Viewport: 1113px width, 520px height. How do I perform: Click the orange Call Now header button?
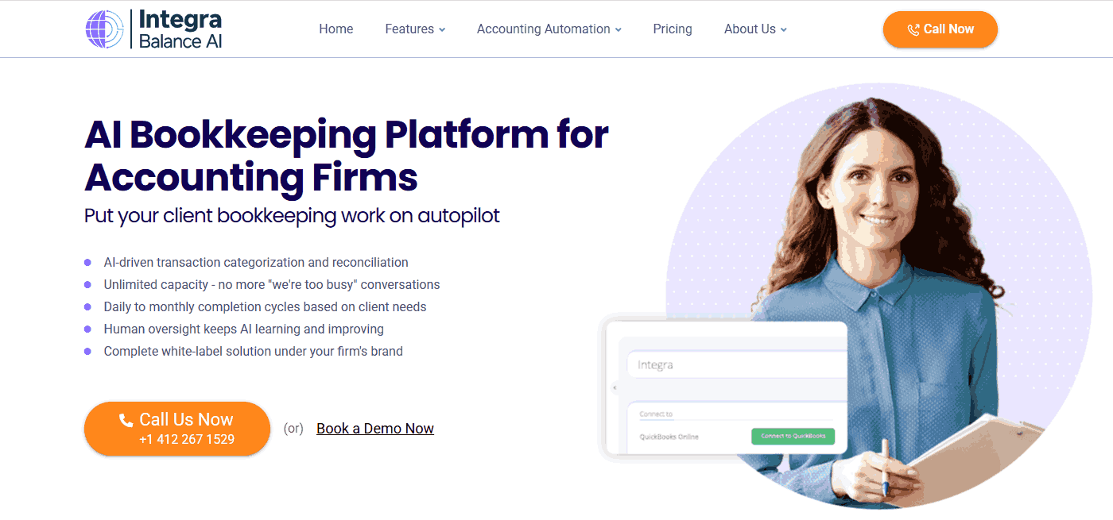point(940,29)
